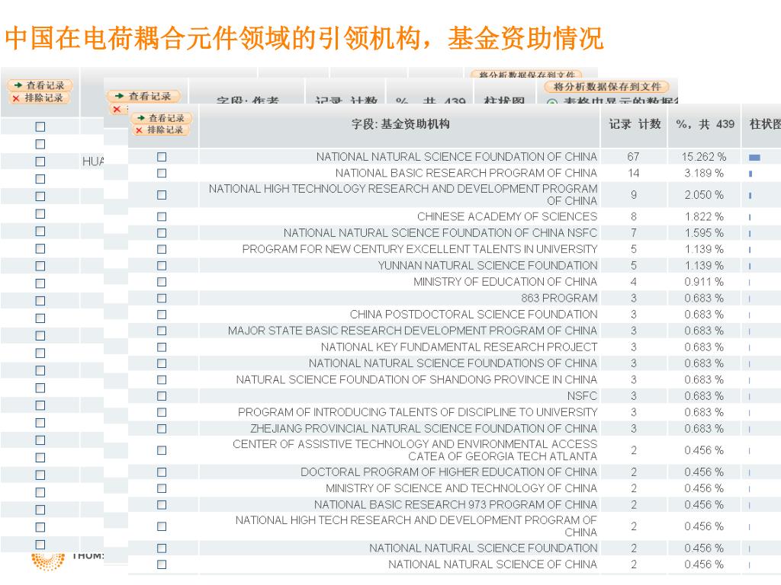781x585 pixels.
Task: Select checkbox for Yunnan Natural Science Foundation
Action: click(x=162, y=266)
